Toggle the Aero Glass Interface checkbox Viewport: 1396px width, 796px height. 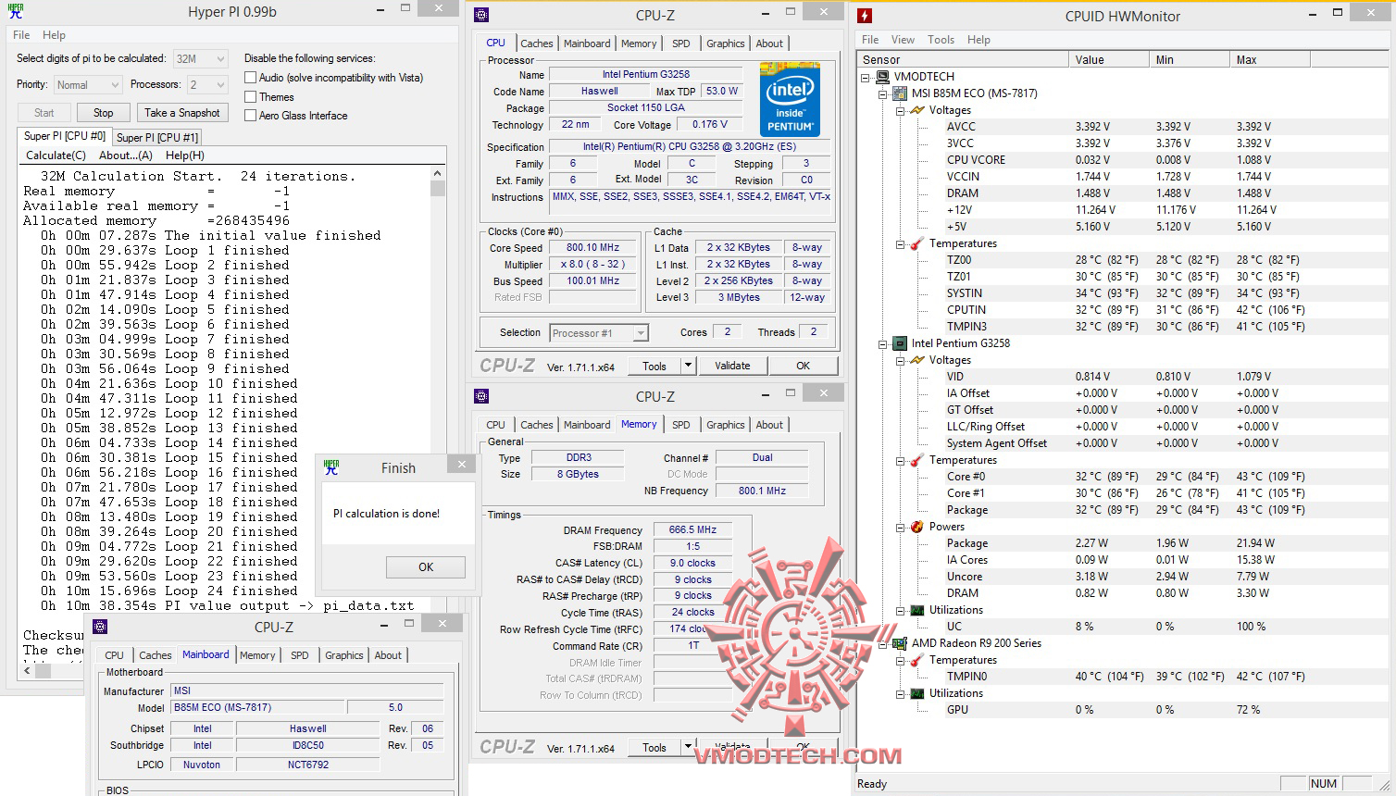point(250,116)
